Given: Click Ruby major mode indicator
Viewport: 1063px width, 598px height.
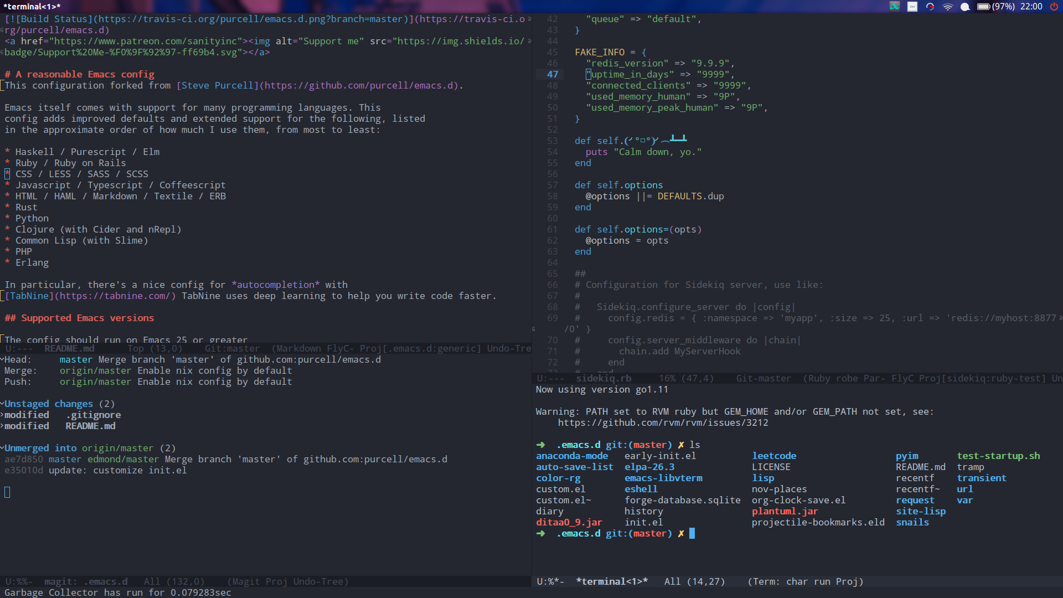Looking at the screenshot, I should click(x=818, y=378).
